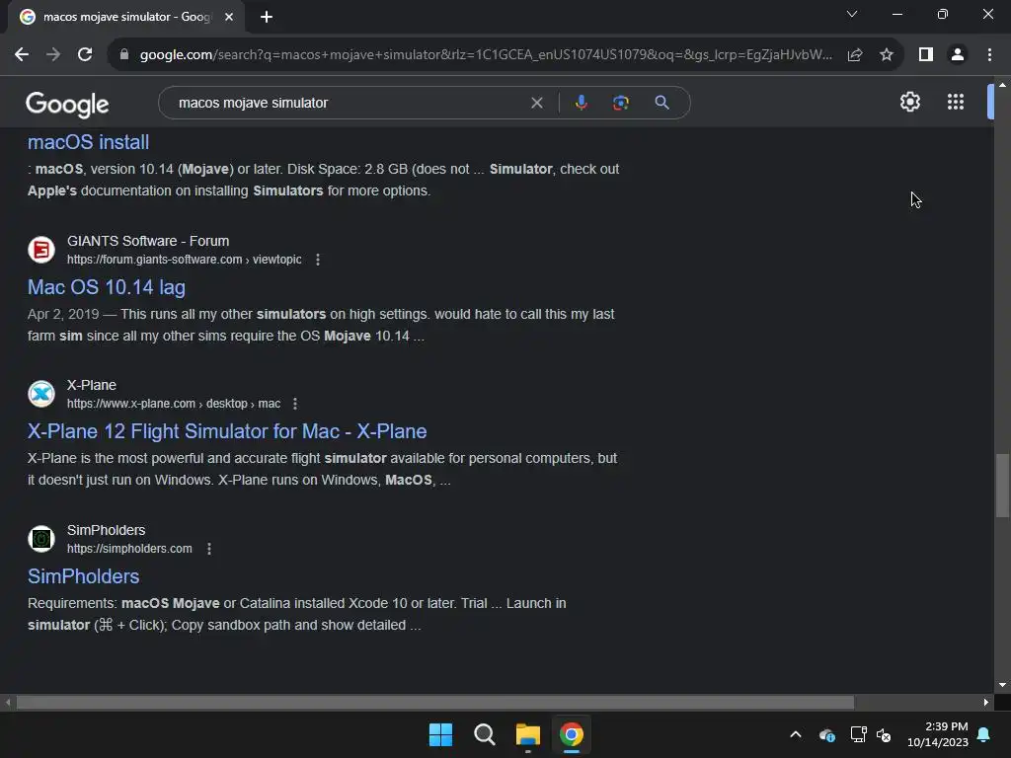The image size is (1011, 758).
Task: Show hidden system tray icons
Action: point(796,734)
